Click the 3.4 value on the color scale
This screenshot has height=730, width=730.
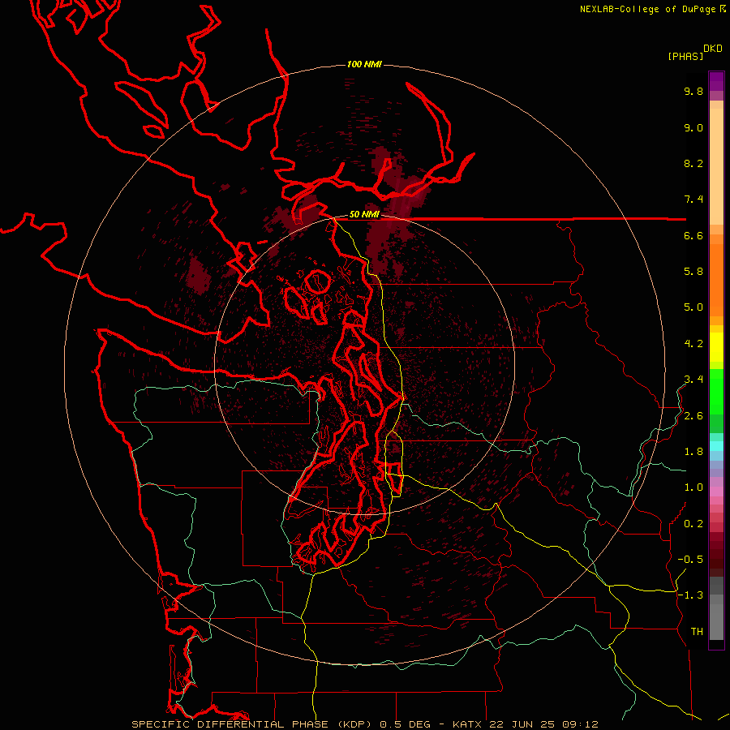pyautogui.click(x=693, y=380)
